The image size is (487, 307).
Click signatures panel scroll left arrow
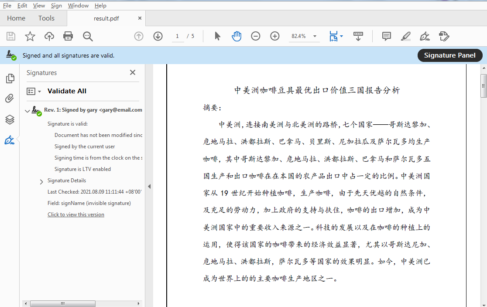[x=26, y=304]
